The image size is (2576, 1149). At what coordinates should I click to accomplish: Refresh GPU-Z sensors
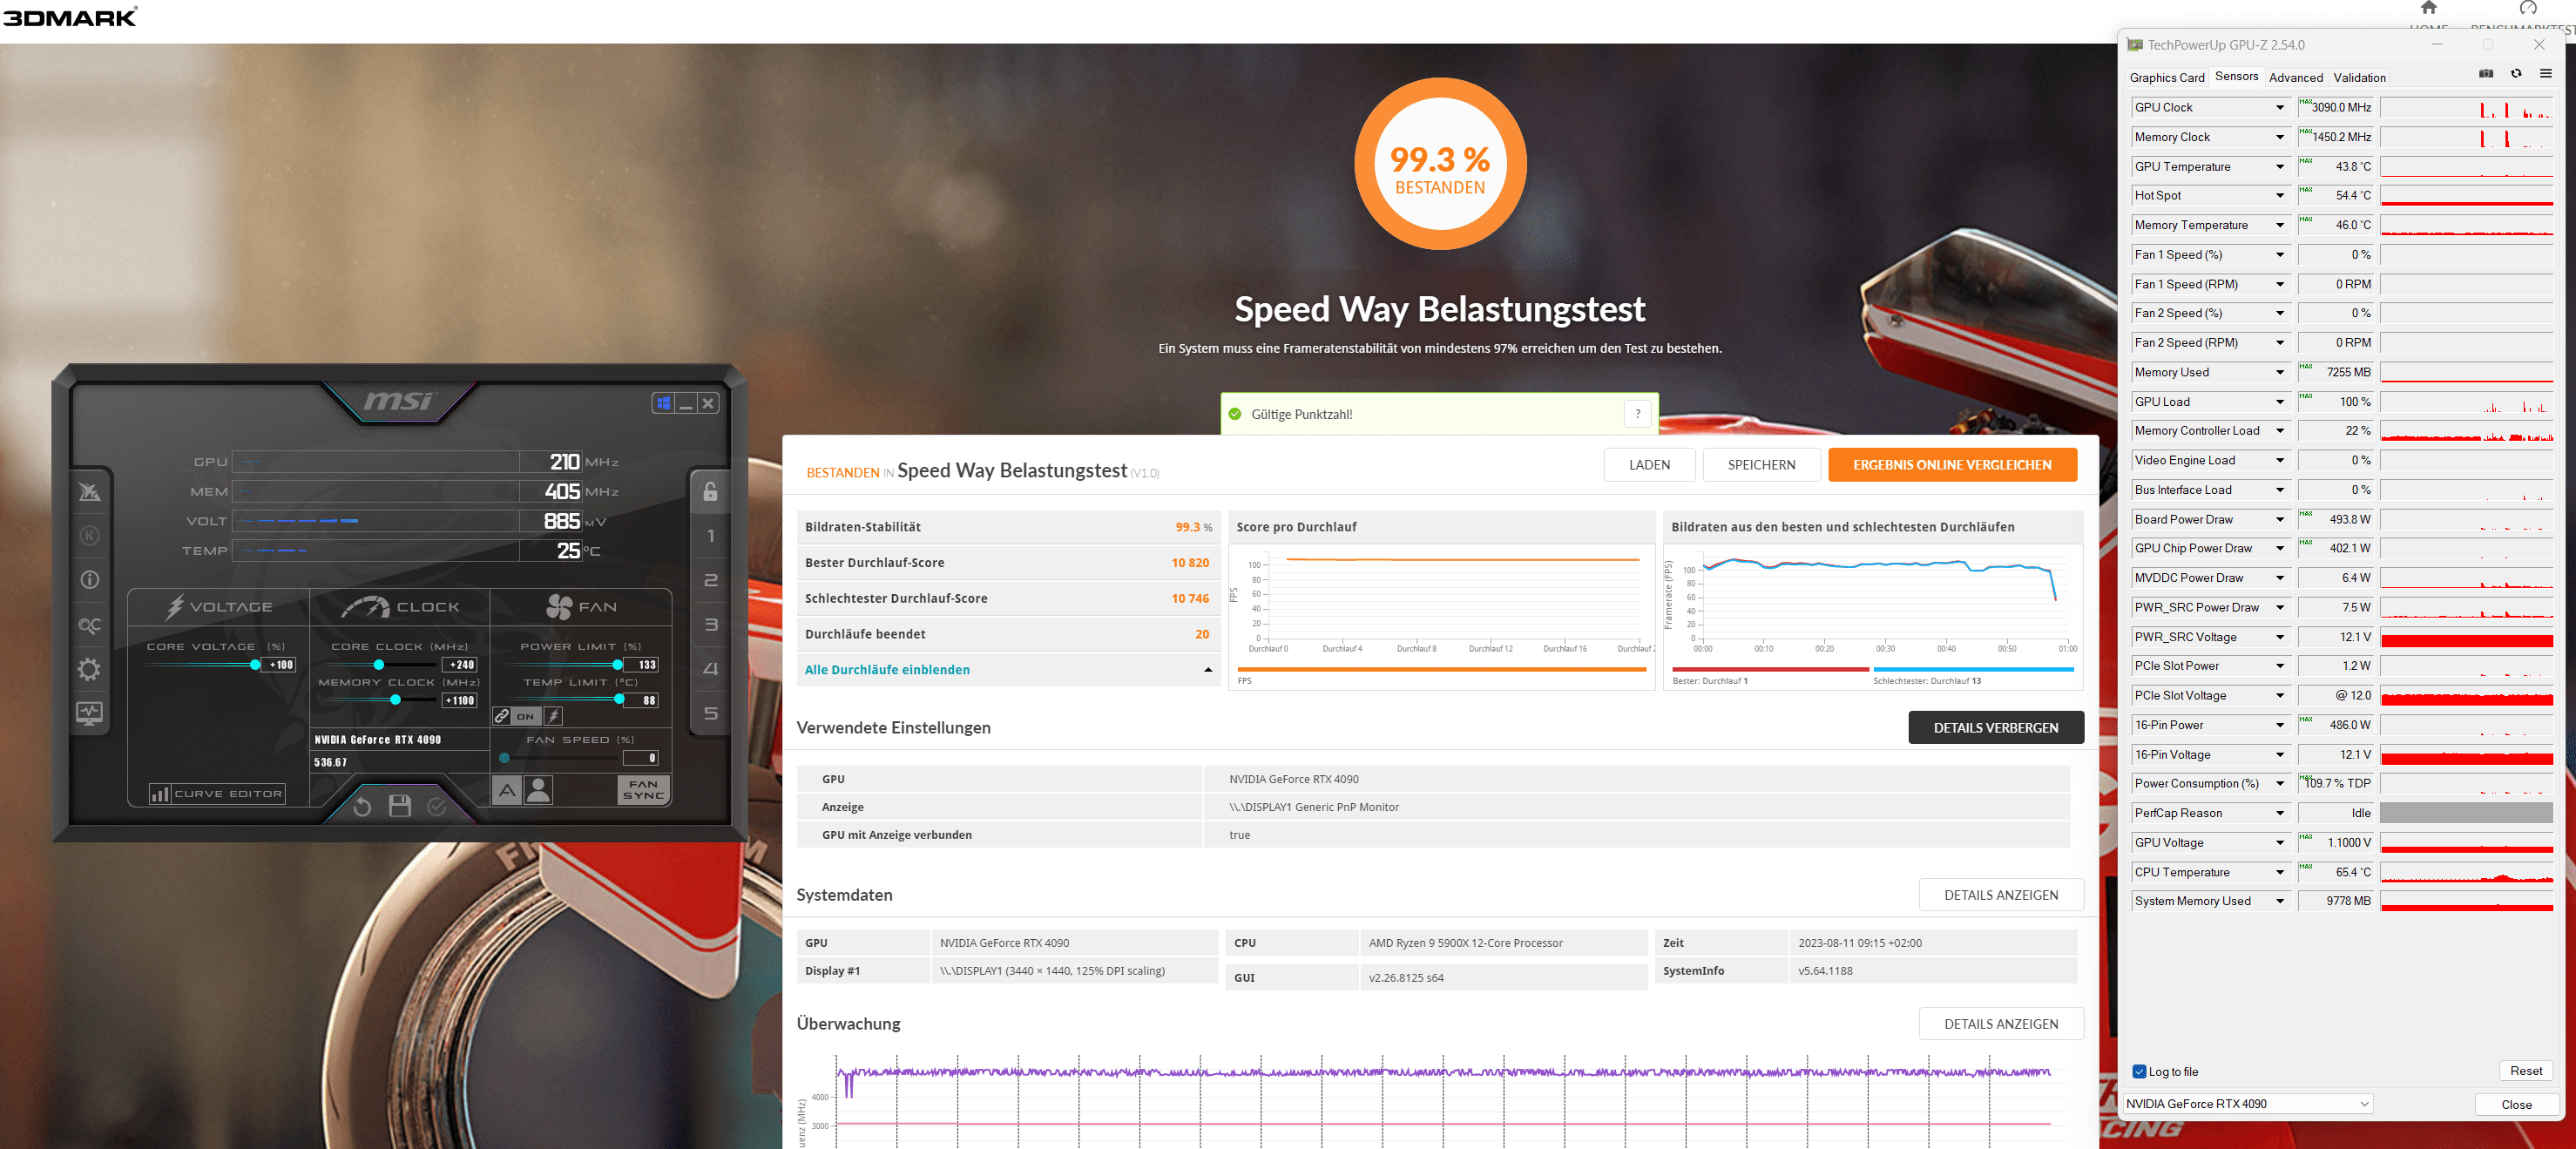point(2516,73)
